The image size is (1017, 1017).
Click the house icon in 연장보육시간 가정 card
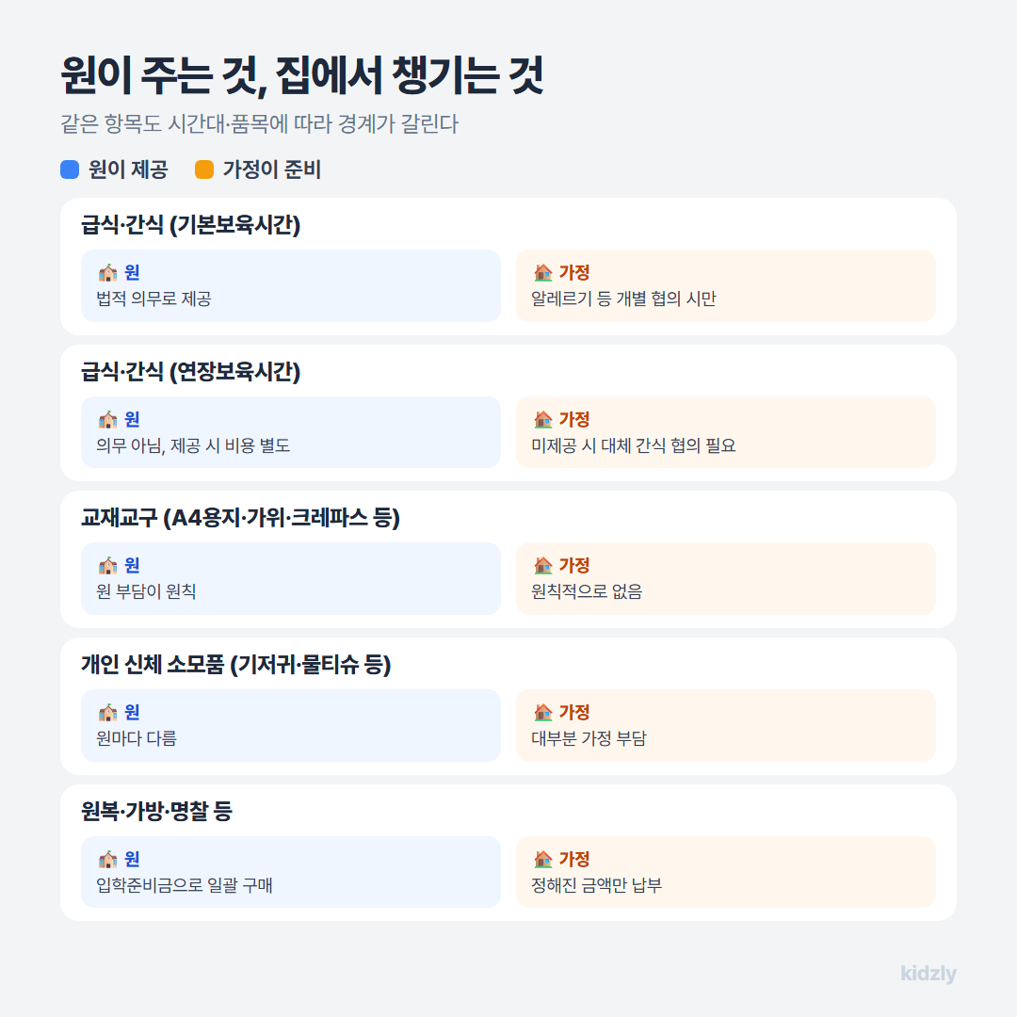(543, 420)
